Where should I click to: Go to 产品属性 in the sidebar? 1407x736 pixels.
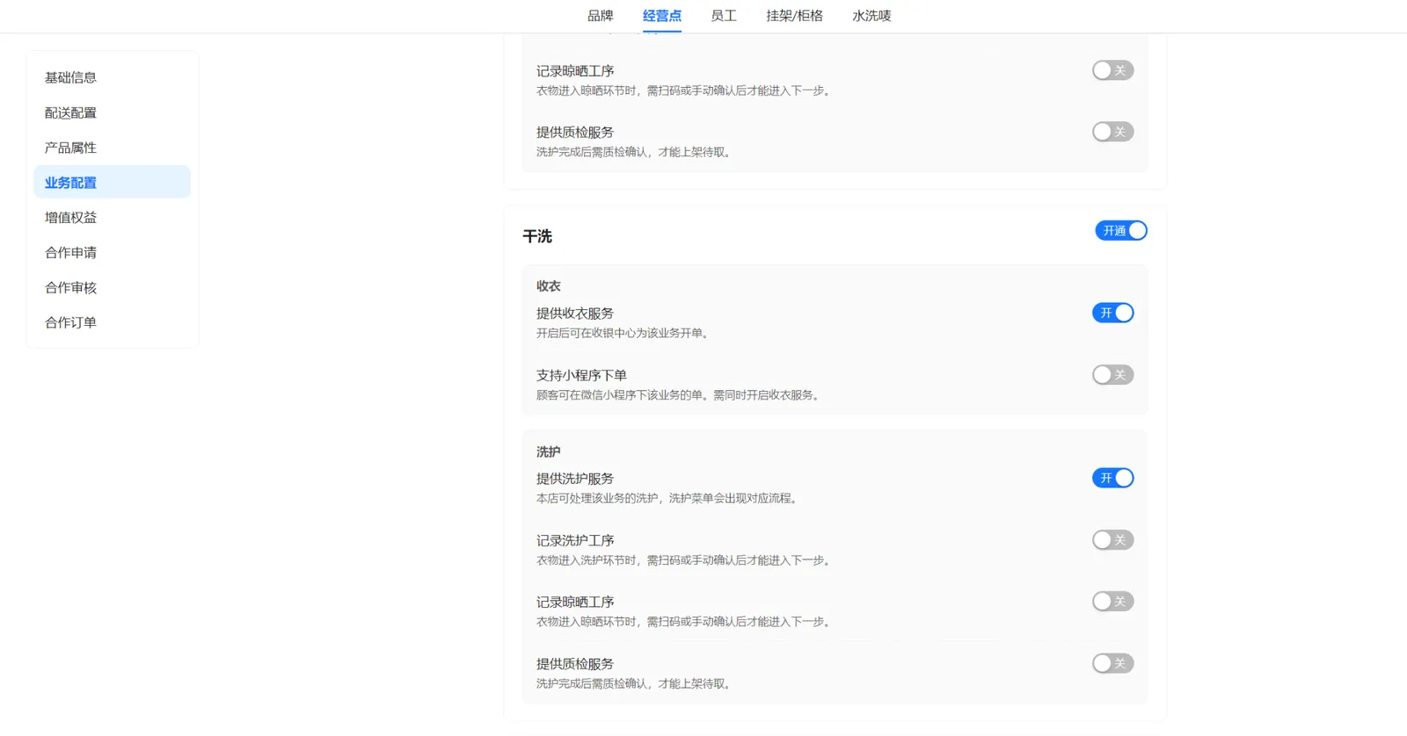click(112, 148)
